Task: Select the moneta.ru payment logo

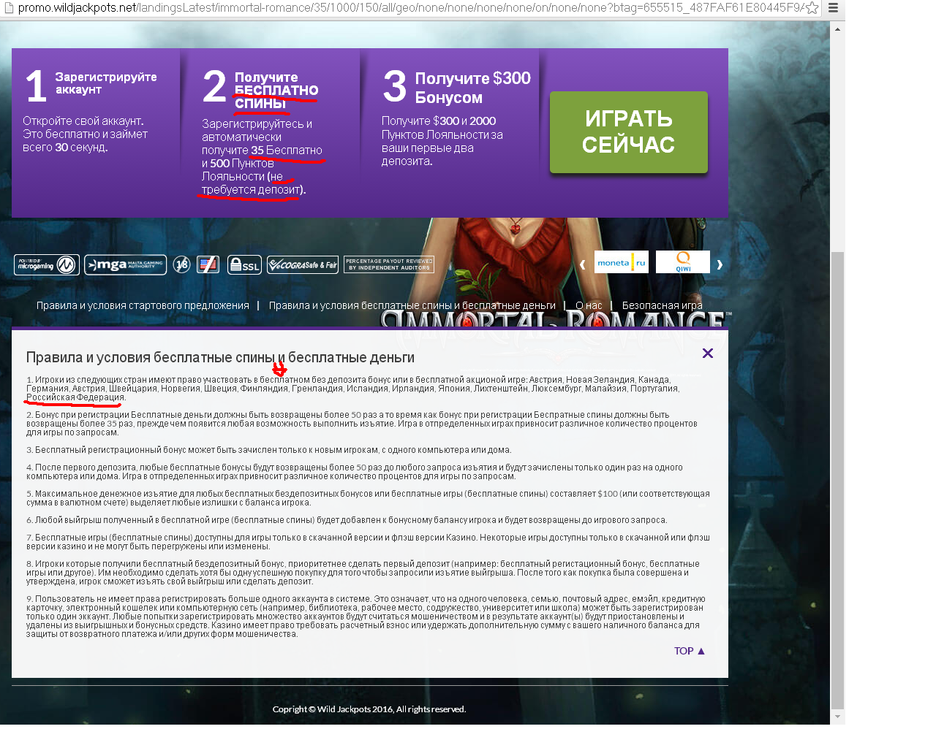Action: (x=622, y=262)
